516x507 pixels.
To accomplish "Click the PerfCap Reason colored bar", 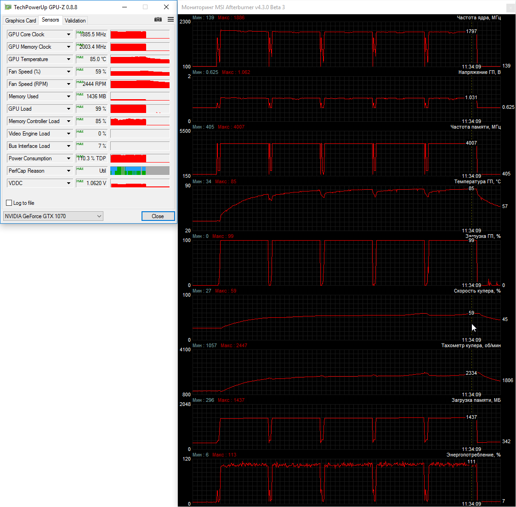I will pos(140,171).
